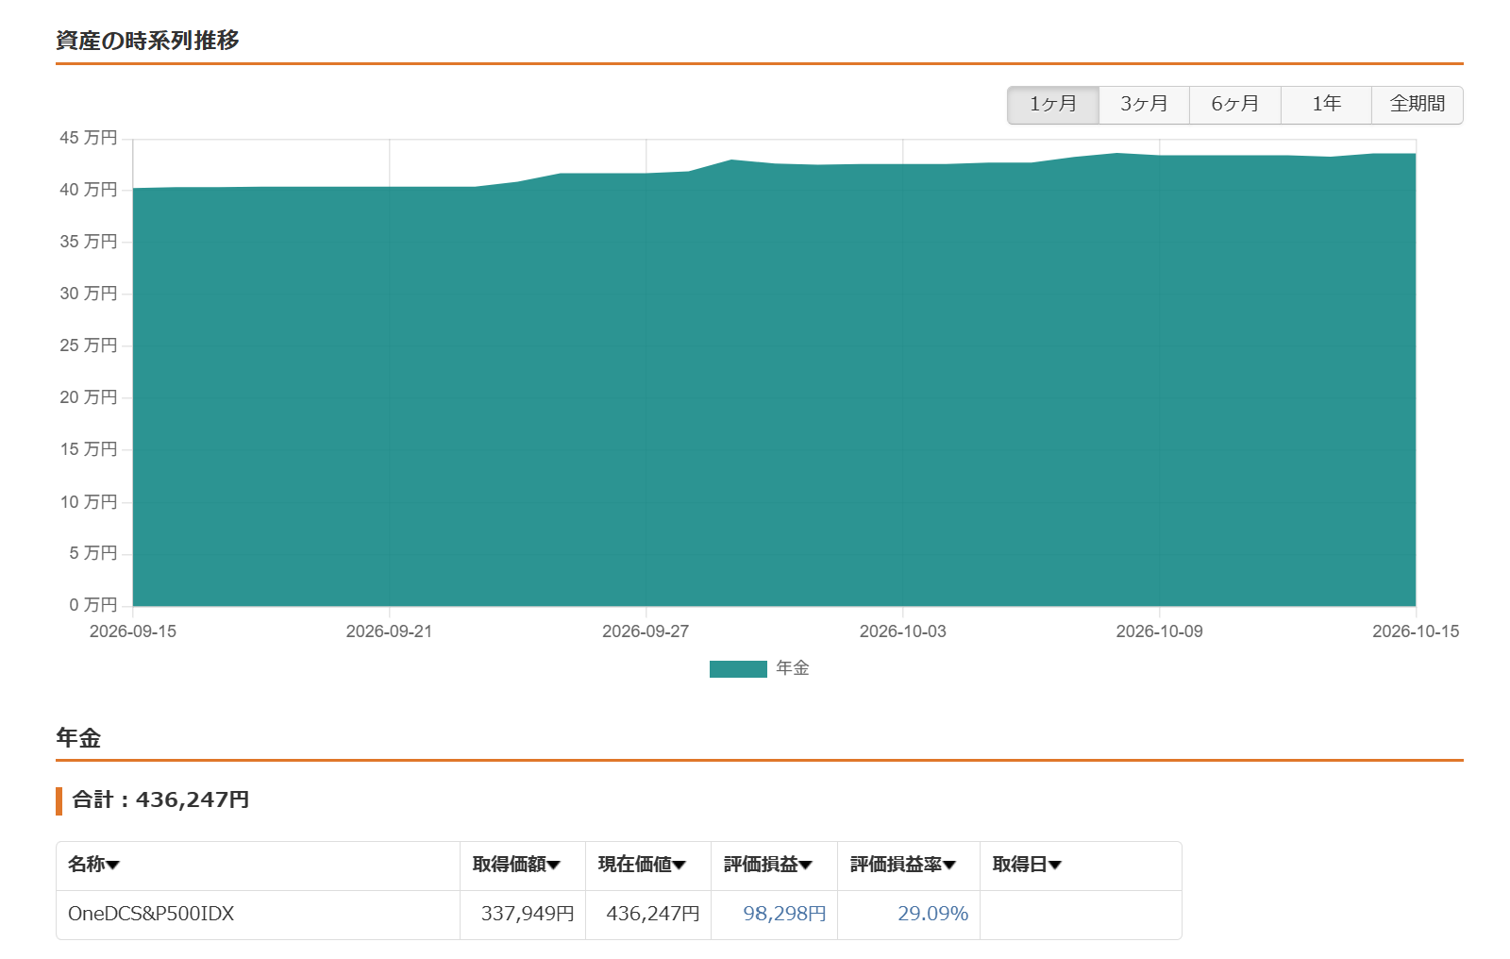Toggle the 年金 legend color swatch
Screen dimensions: 1510x959
point(738,669)
